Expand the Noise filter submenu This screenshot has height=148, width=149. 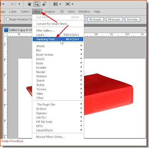pyautogui.click(x=58, y=63)
